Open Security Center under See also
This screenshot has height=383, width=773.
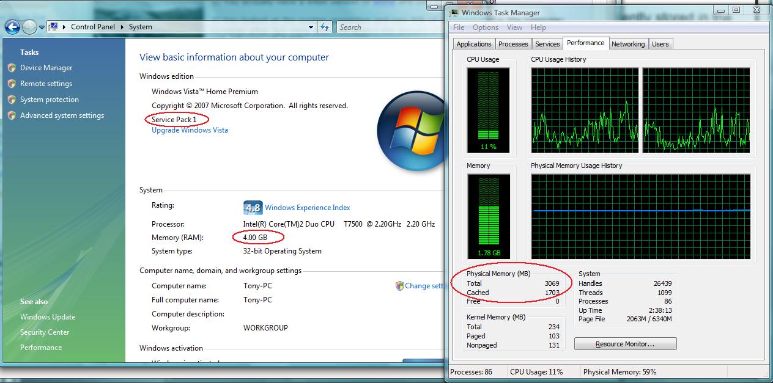click(x=45, y=332)
